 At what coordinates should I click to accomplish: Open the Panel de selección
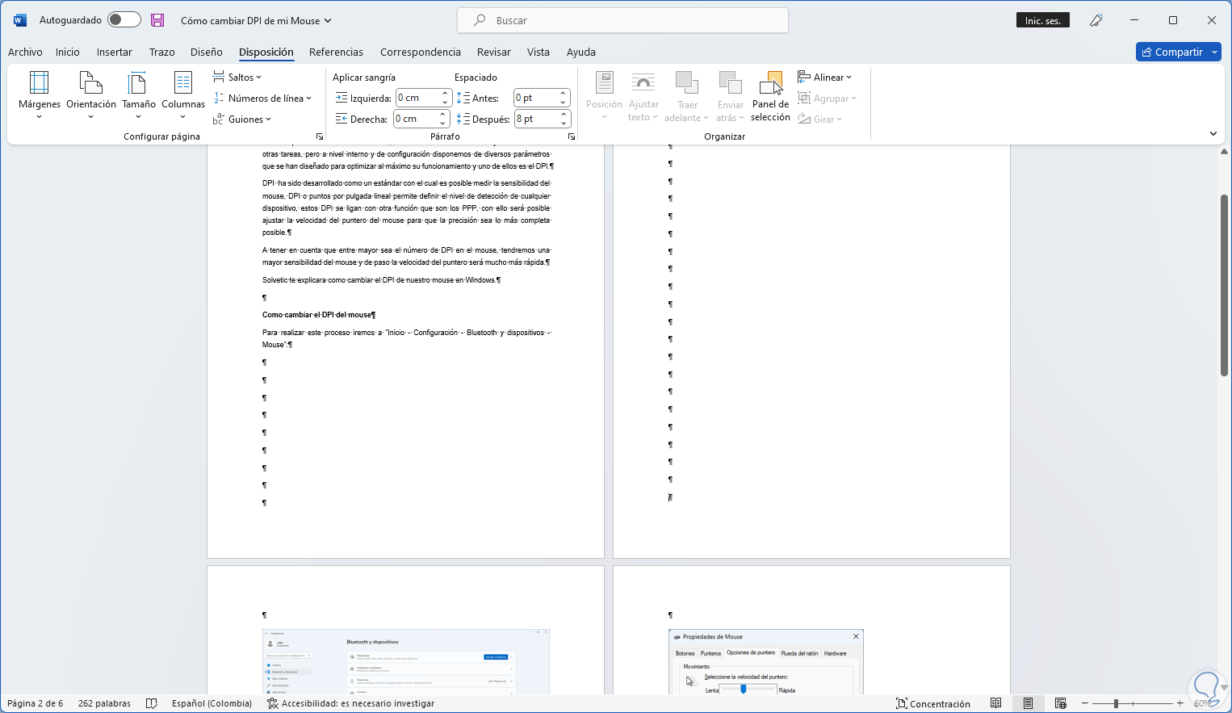[770, 96]
